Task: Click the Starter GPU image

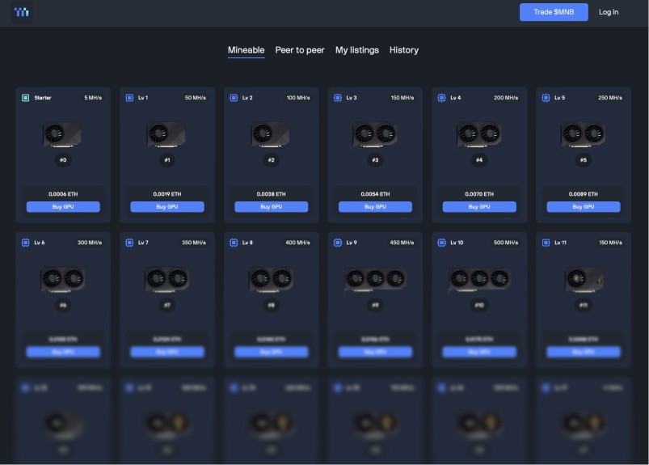Action: click(62, 134)
